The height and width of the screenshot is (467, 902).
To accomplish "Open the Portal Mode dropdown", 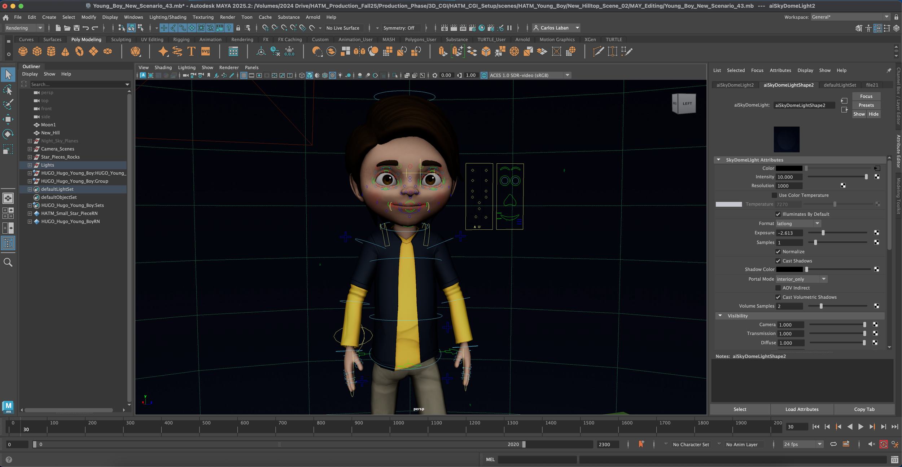I will 802,279.
